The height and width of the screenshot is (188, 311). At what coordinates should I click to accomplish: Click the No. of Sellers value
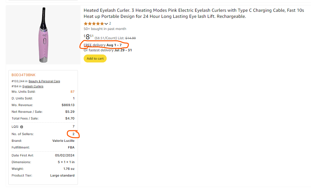coord(73,134)
